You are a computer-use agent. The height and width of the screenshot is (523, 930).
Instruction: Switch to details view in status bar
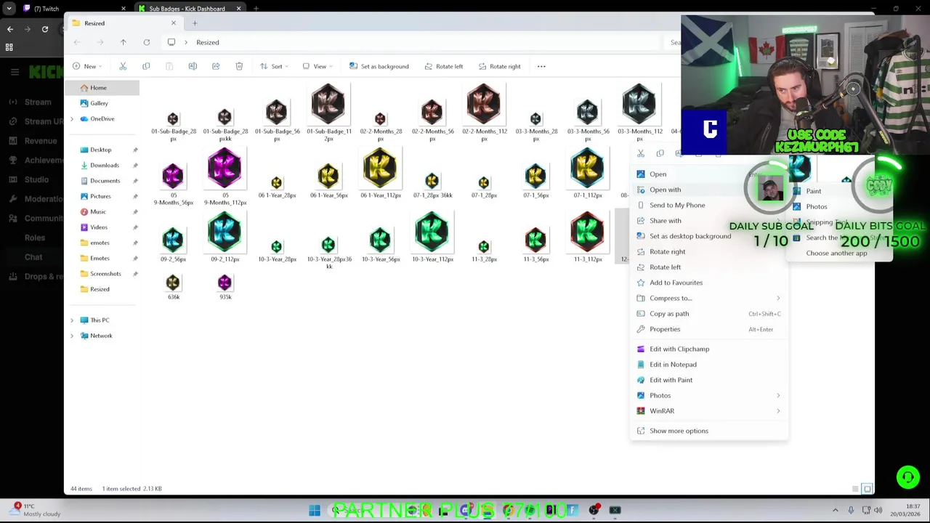[856, 489]
